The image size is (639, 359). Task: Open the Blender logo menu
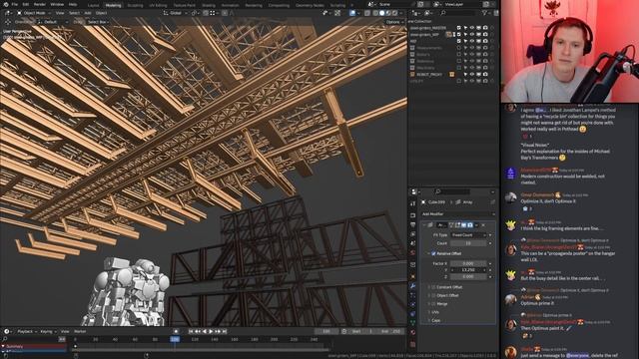6,4
